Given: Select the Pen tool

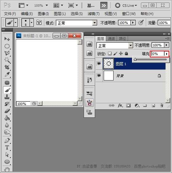Looking at the screenshot, I should click(x=7, y=140).
